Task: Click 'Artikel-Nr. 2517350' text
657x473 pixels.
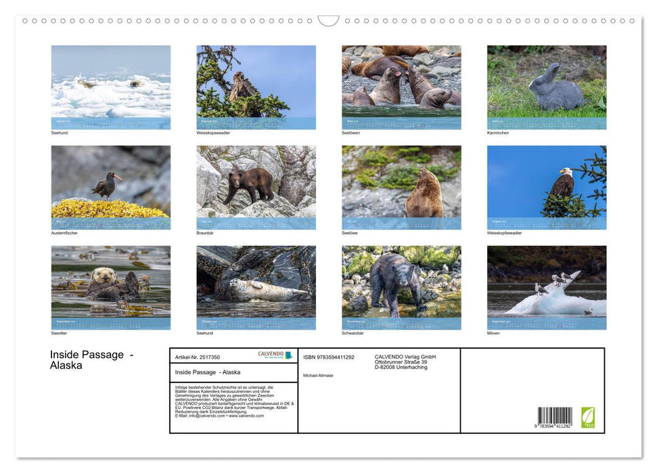Action: click(198, 357)
